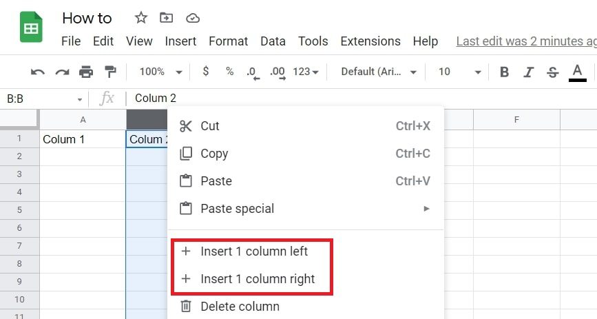Image resolution: width=597 pixels, height=319 pixels.
Task: Toggle italic formatting
Action: coord(528,72)
